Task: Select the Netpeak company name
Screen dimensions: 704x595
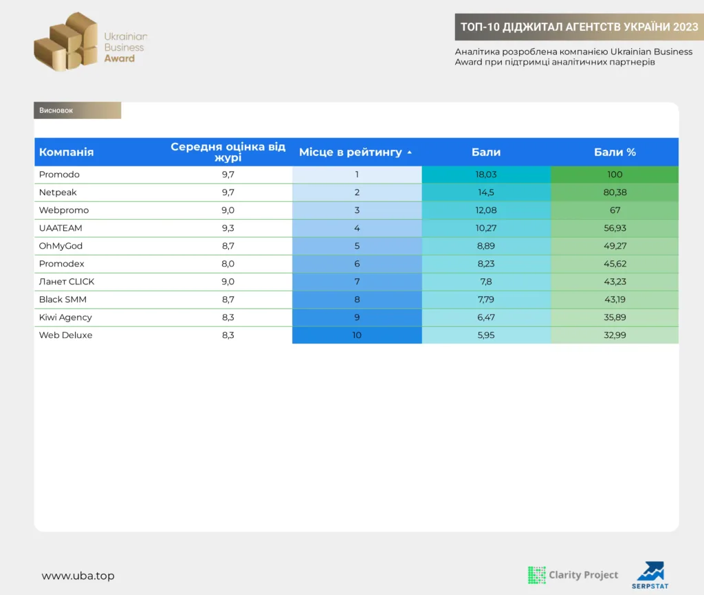Action: click(58, 192)
